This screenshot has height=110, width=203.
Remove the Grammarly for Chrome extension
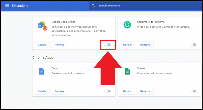[x=145, y=45]
